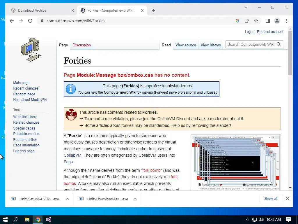
Task: Click the red Forkies emblem icon
Action: click(x=71, y=115)
